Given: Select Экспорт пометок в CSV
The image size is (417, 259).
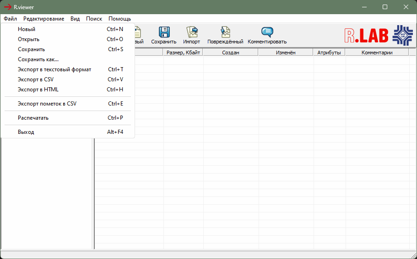Looking at the screenshot, I should pyautogui.click(x=47, y=104).
